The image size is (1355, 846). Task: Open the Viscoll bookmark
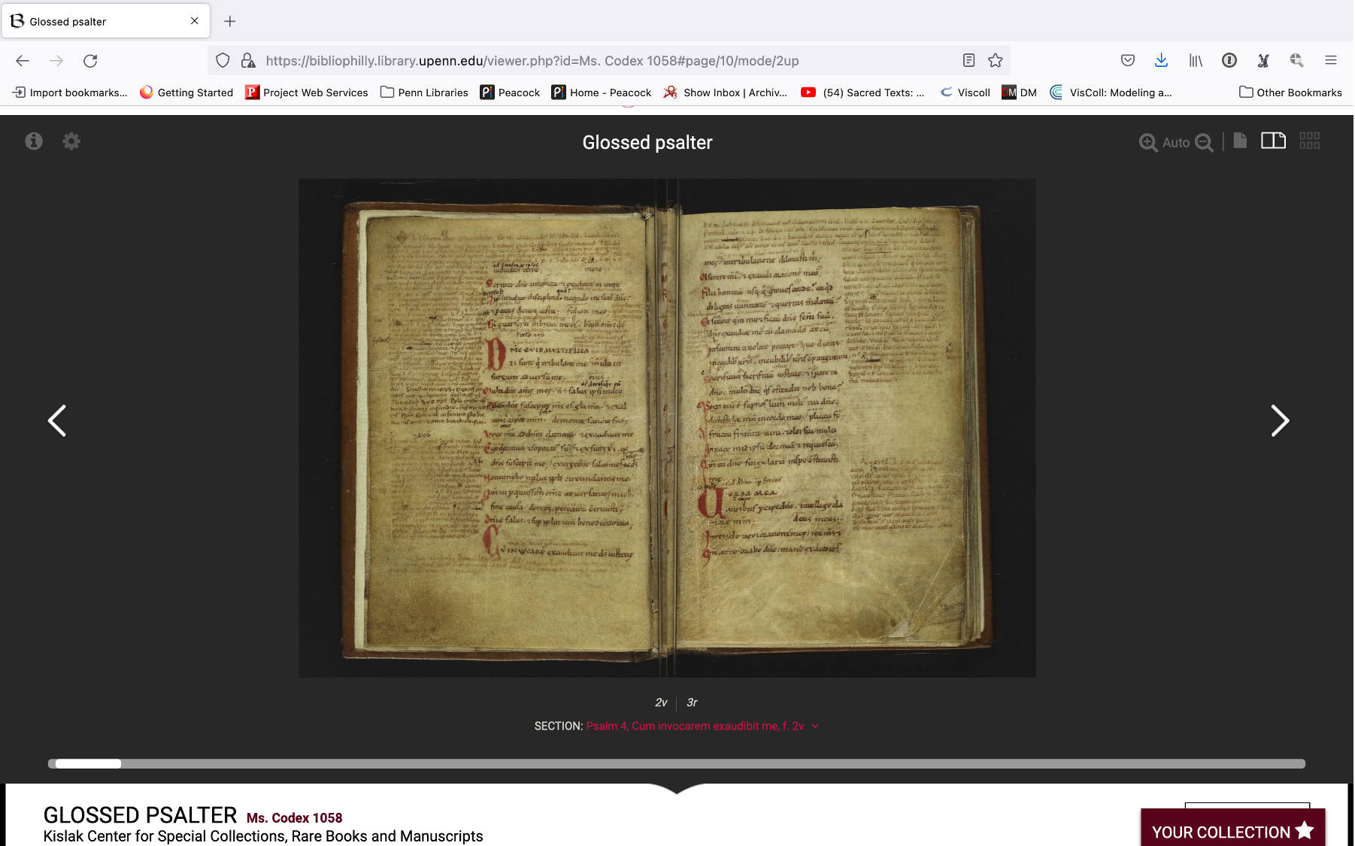(x=965, y=92)
